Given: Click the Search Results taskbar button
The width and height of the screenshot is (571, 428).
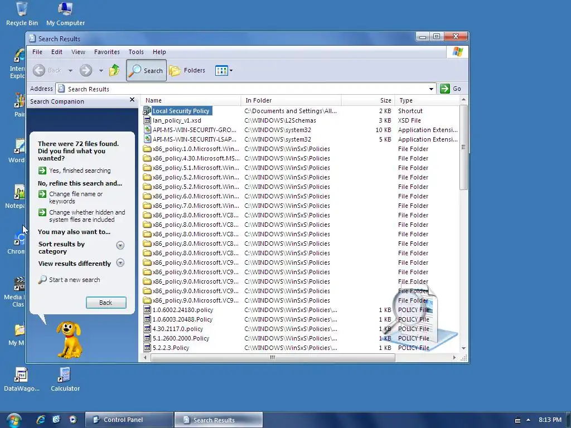Looking at the screenshot, I should pos(219,420).
